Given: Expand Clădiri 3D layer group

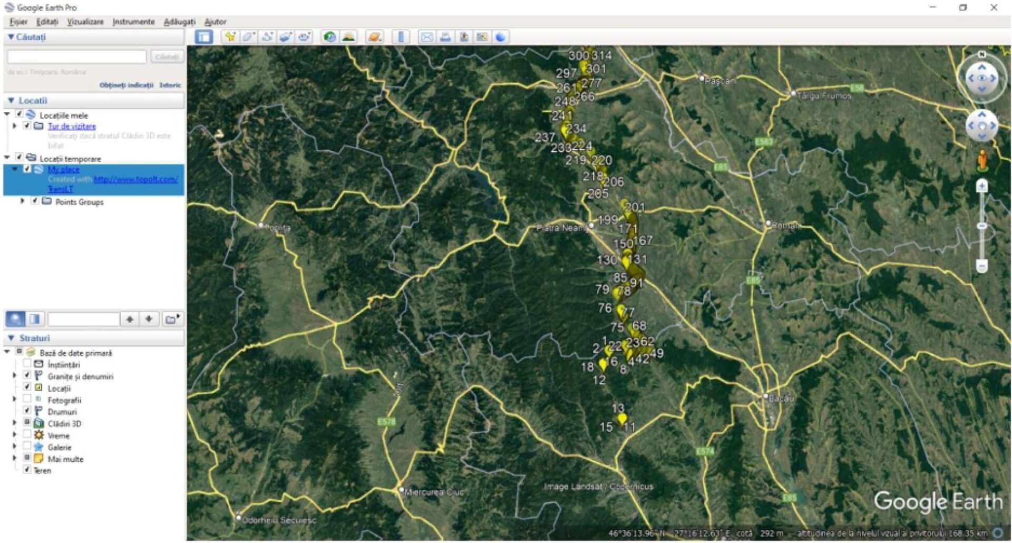Looking at the screenshot, I should 15,423.
